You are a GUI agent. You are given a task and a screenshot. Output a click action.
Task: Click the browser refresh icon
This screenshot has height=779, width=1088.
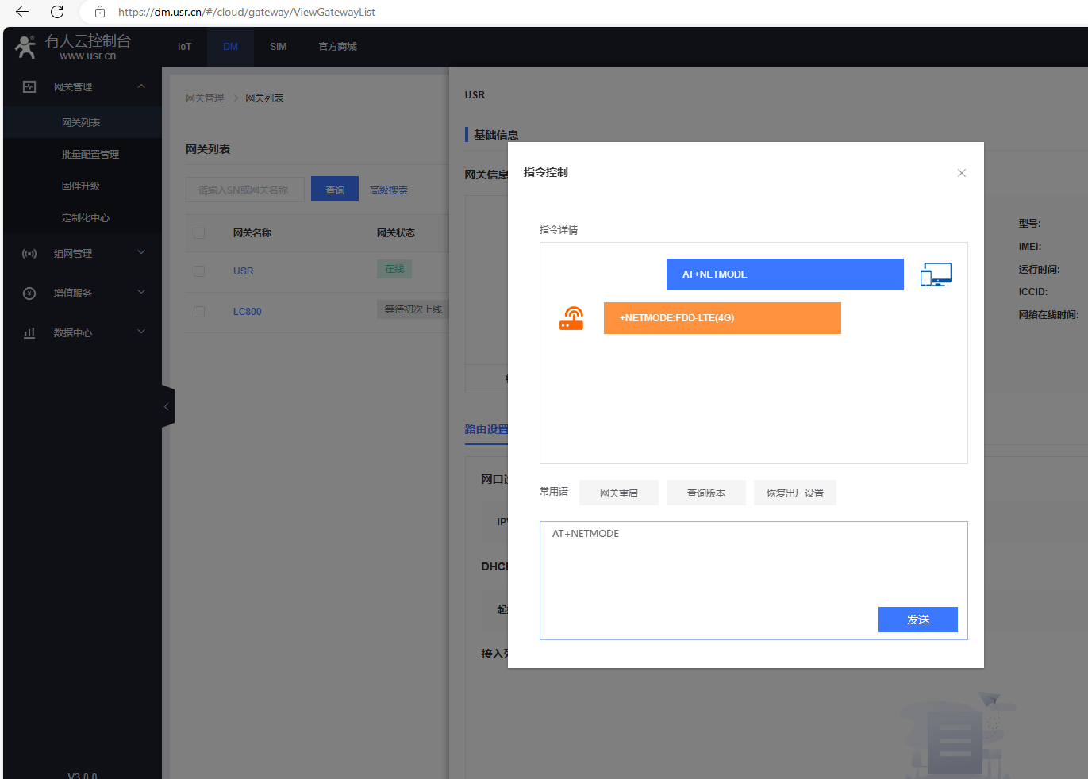pyautogui.click(x=57, y=12)
